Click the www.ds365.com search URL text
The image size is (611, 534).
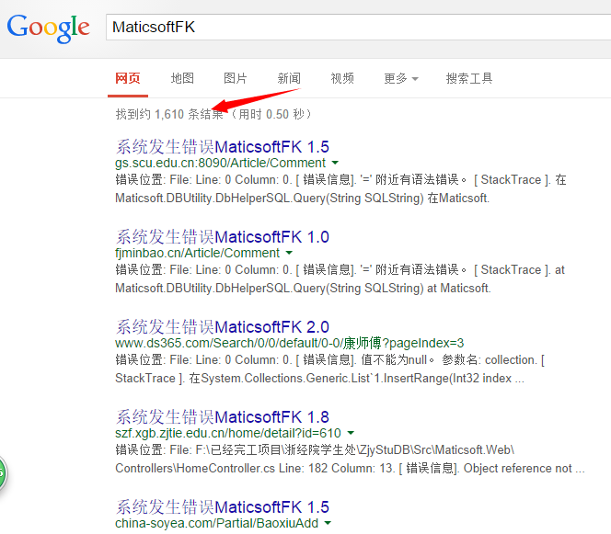(290, 343)
